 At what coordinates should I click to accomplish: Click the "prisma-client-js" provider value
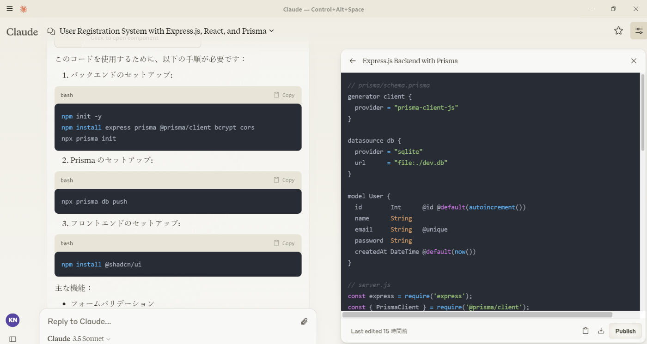pyautogui.click(x=426, y=108)
